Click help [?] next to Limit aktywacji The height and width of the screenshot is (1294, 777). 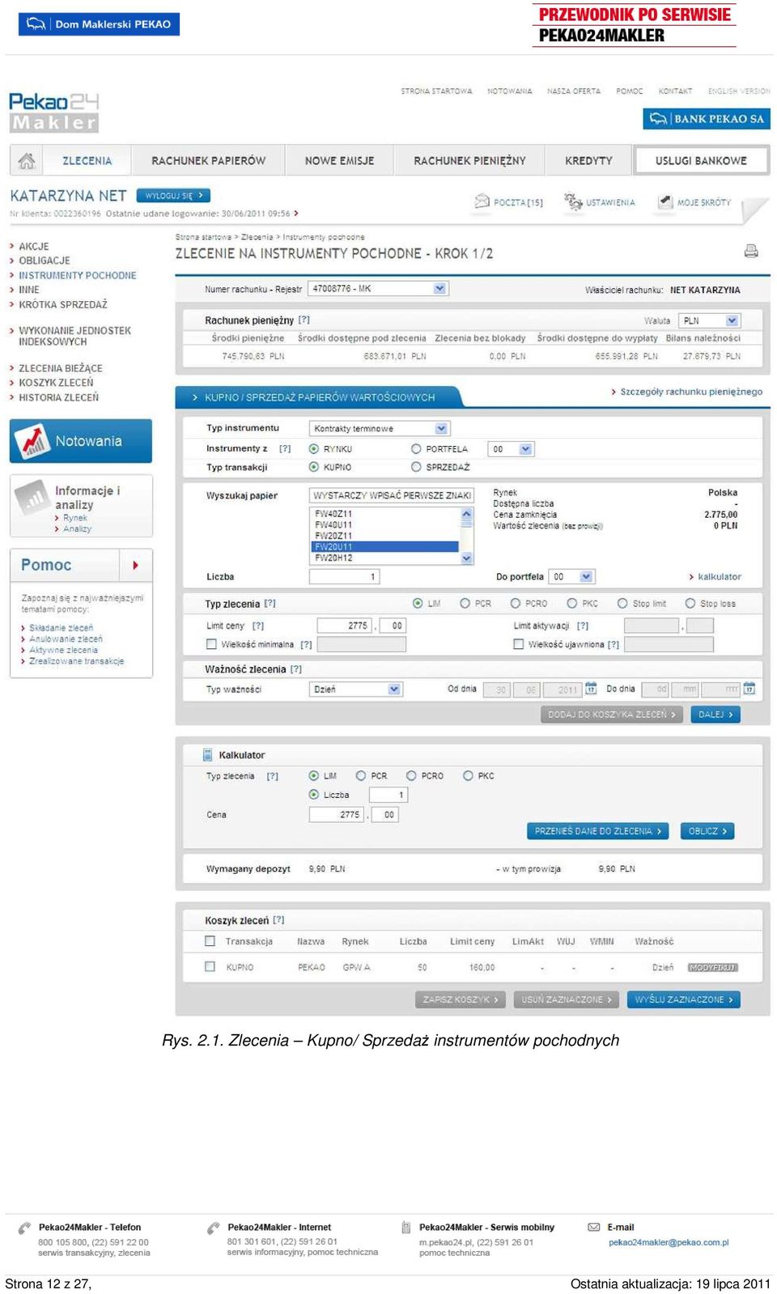pyautogui.click(x=583, y=626)
